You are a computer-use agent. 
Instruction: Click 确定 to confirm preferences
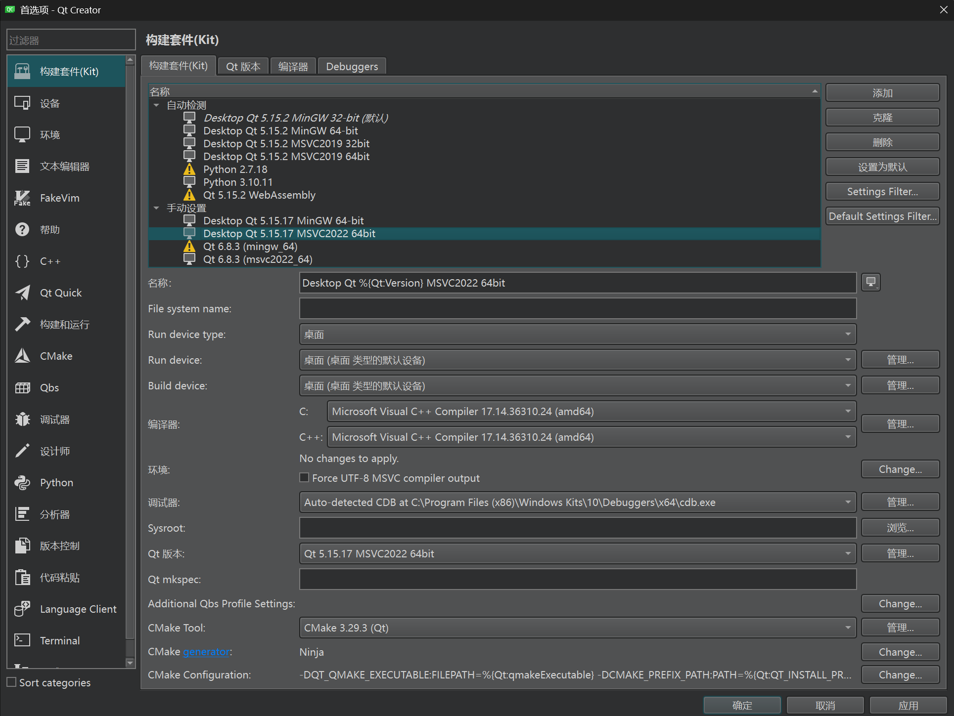(x=742, y=706)
